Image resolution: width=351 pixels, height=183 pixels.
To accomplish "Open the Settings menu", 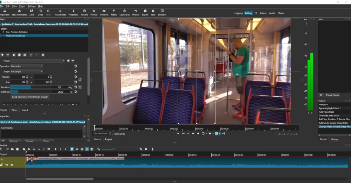I will tap(32, 6).
